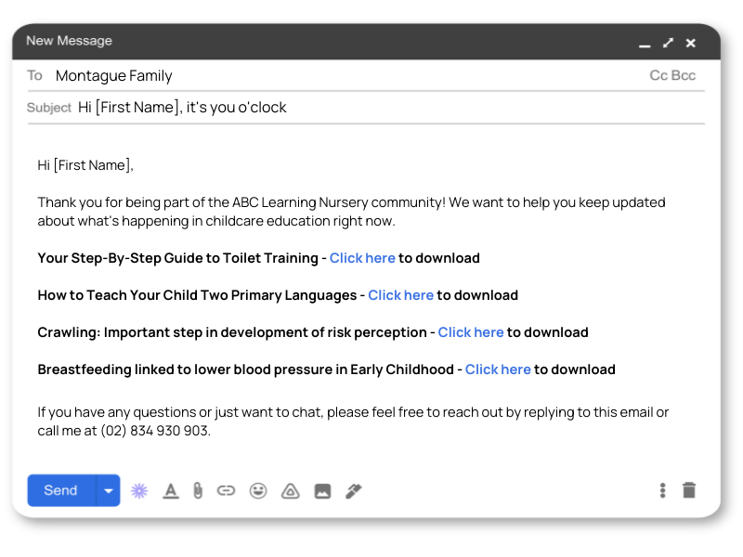Screen dimensions: 743x557
Task: Click the "Thank you for being part" paragraph
Action: click(x=352, y=212)
